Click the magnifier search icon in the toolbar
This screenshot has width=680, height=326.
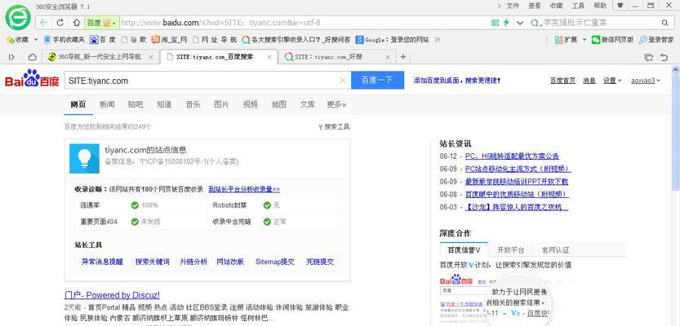[664, 23]
